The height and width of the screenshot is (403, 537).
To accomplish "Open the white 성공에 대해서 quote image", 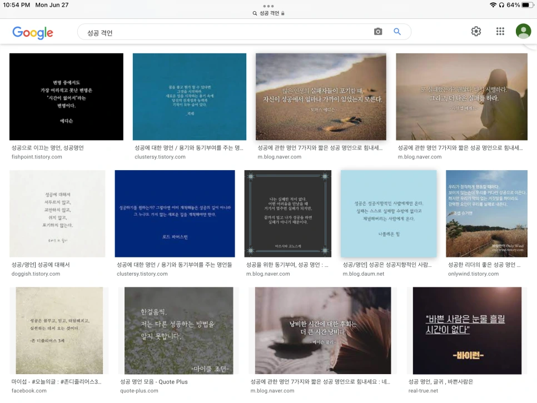I will point(57,213).
